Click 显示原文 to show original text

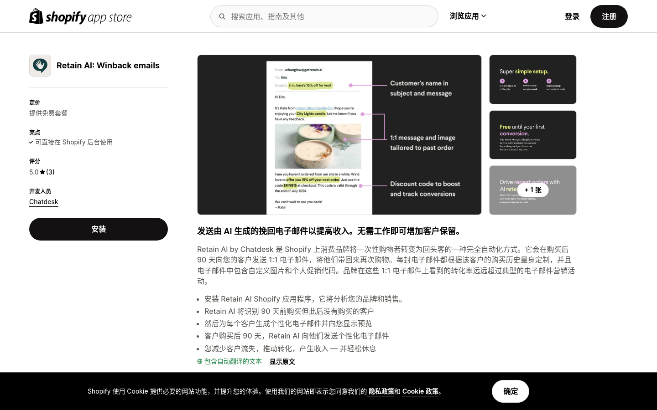[282, 362]
